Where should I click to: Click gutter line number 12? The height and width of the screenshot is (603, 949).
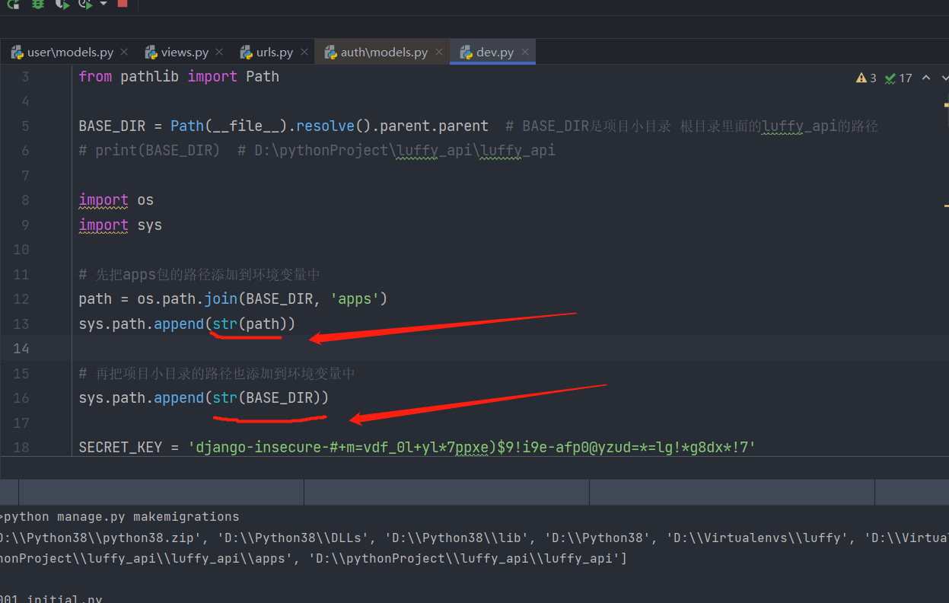click(x=21, y=299)
